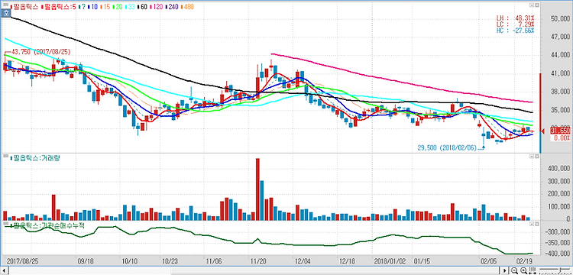Click the 43,750 (2017/08/25) high price label
The height and width of the screenshot is (275, 573).
(40, 52)
